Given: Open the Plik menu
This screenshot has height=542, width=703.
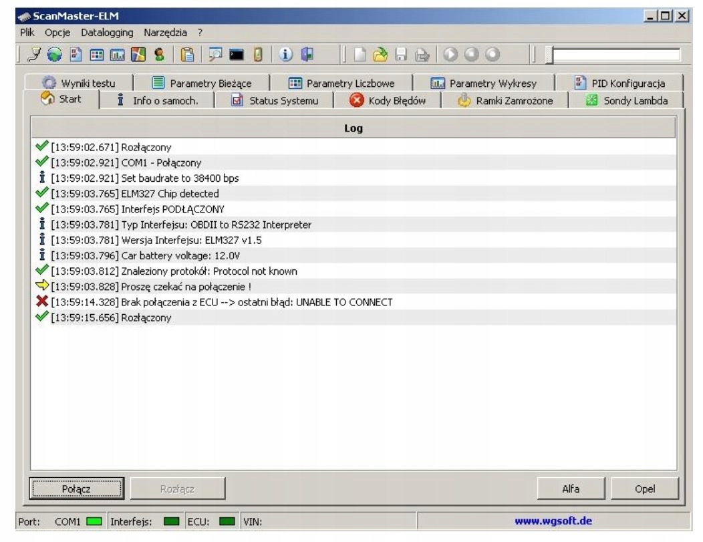Looking at the screenshot, I should pyautogui.click(x=27, y=32).
